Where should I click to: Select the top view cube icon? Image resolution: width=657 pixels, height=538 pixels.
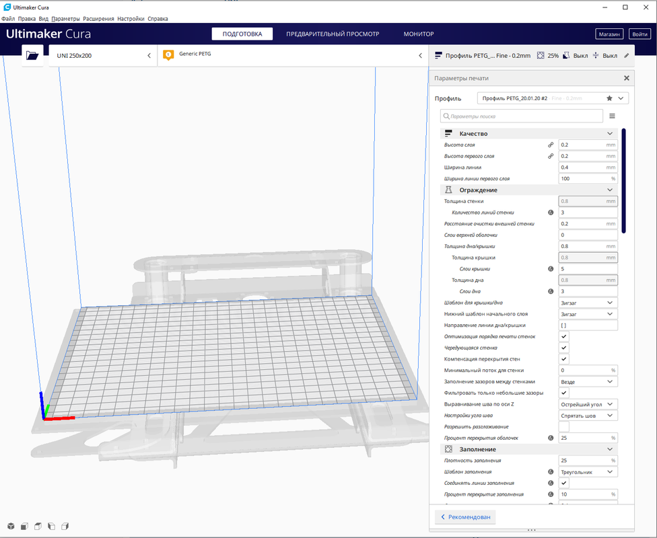38,526
